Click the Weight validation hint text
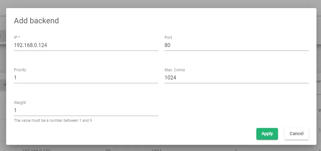The image size is (321, 151). pos(53,121)
